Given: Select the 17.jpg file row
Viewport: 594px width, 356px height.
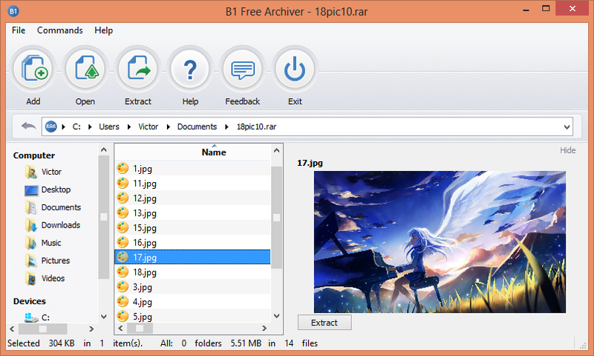Looking at the screenshot, I should tap(192, 257).
